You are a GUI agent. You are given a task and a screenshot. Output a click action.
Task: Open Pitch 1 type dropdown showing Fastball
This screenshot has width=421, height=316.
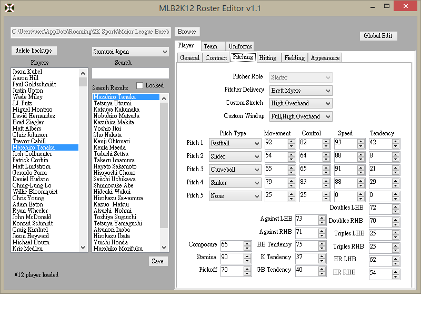click(235, 143)
